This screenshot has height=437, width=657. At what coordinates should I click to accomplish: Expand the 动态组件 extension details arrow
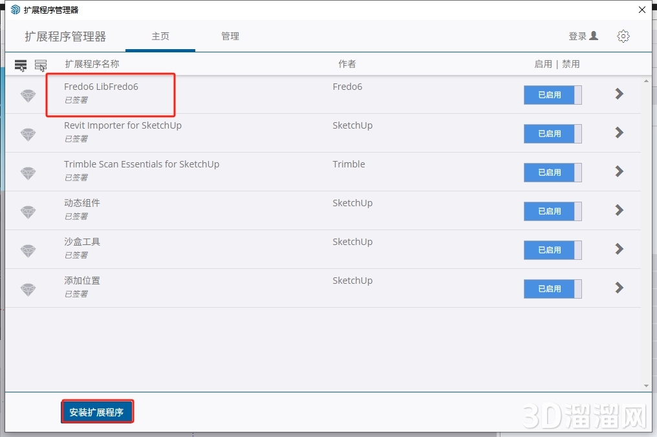coord(619,210)
